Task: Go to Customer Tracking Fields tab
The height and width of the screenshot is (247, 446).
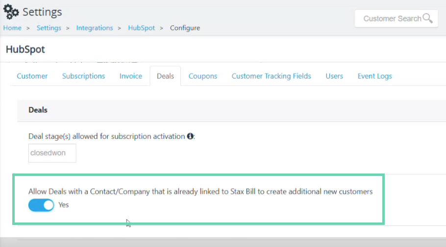Action: point(272,76)
